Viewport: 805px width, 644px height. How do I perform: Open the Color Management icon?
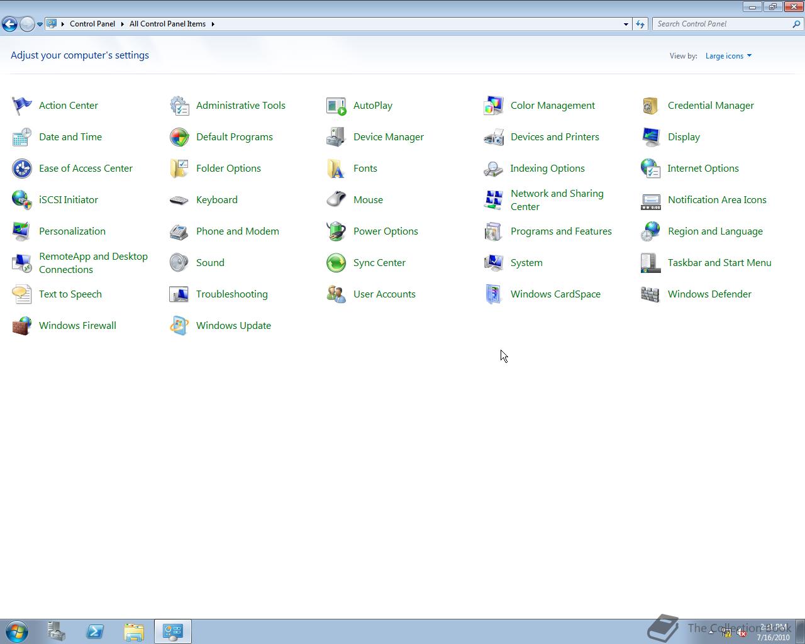point(494,106)
